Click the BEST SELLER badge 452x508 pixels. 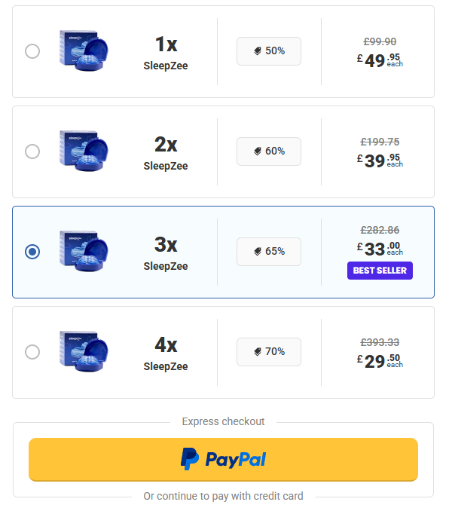tap(380, 271)
